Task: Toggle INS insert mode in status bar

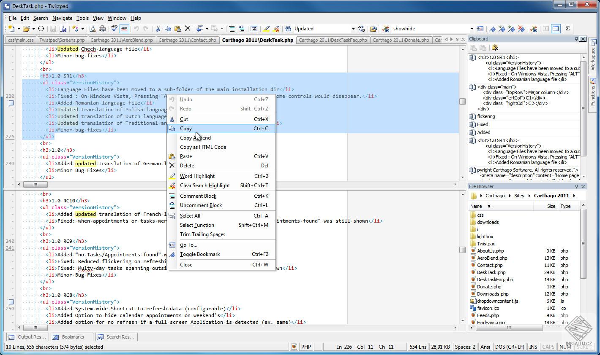Action: pos(533,347)
